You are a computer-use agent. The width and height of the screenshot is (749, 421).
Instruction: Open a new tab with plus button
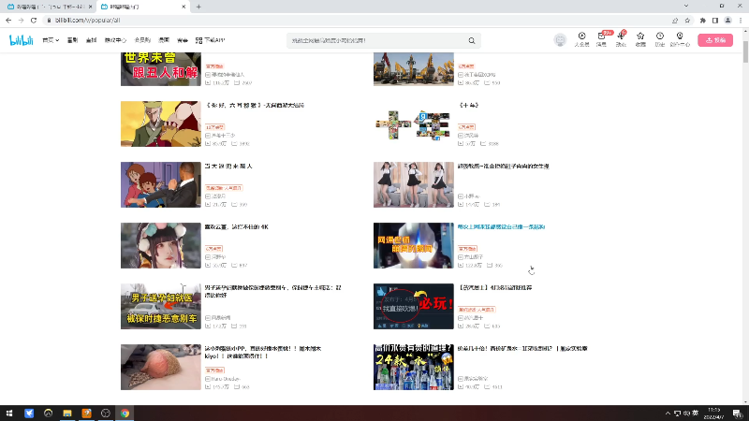click(x=198, y=7)
